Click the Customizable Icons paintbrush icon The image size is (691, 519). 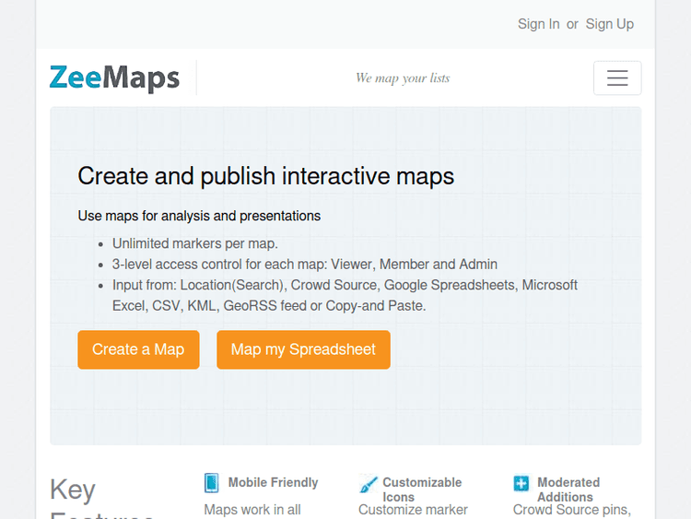(x=368, y=483)
